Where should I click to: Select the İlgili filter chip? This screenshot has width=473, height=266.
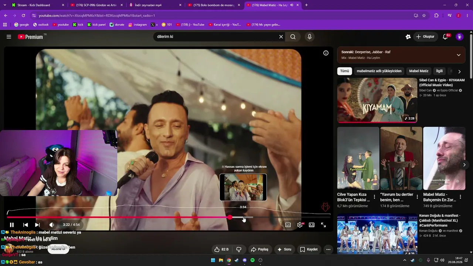point(439,71)
